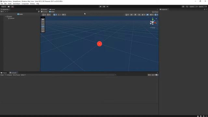
Task: Click the green Y axis on orientation gizmo
Action: [x=153, y=19]
